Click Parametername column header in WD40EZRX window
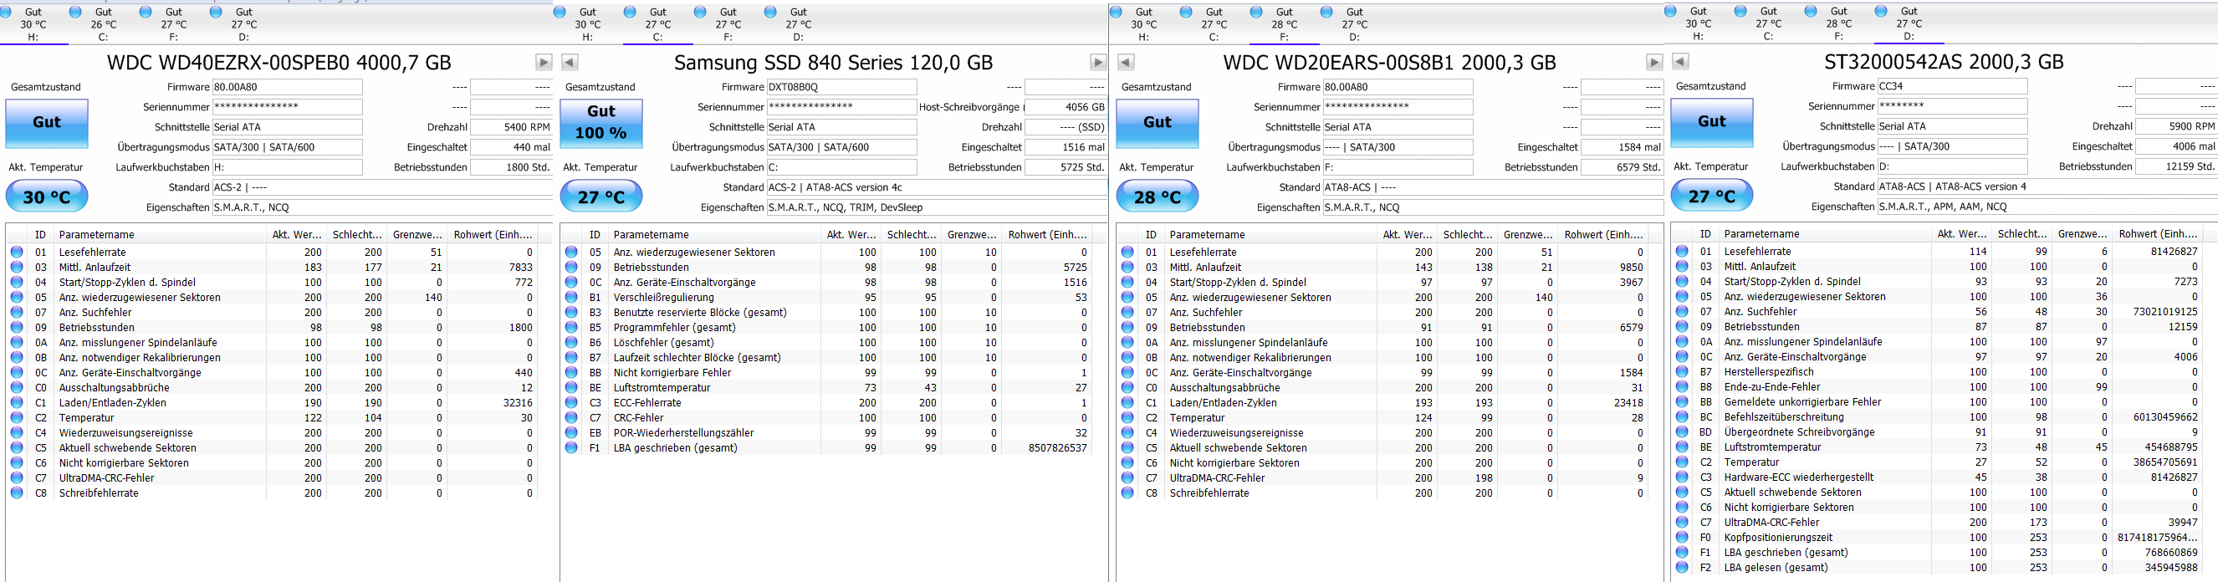Screen dimensions: 2218x582 point(160,234)
